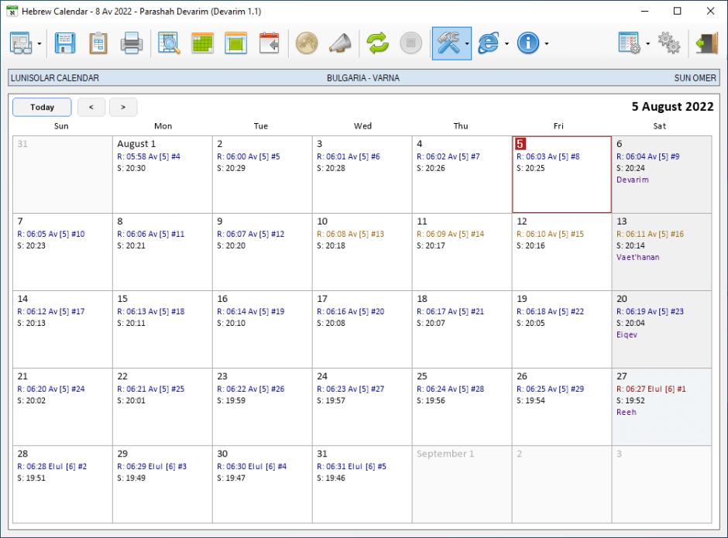Click the Print icon
The image size is (728, 538).
tap(132, 44)
